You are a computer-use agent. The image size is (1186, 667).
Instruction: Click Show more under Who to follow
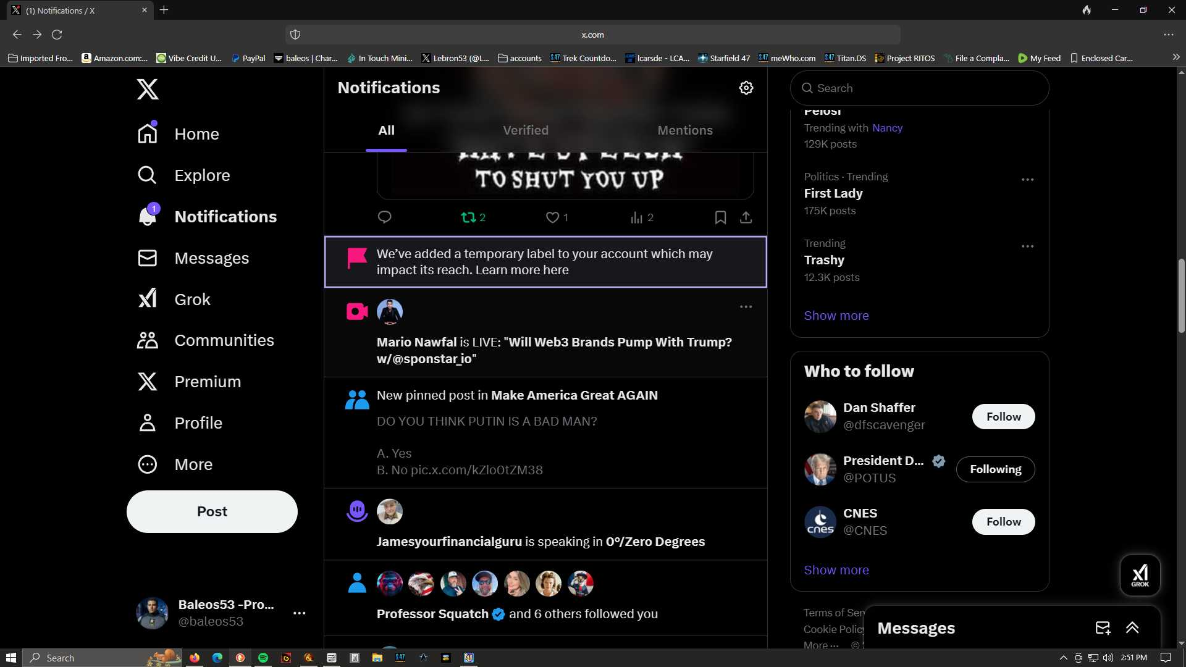(x=836, y=570)
